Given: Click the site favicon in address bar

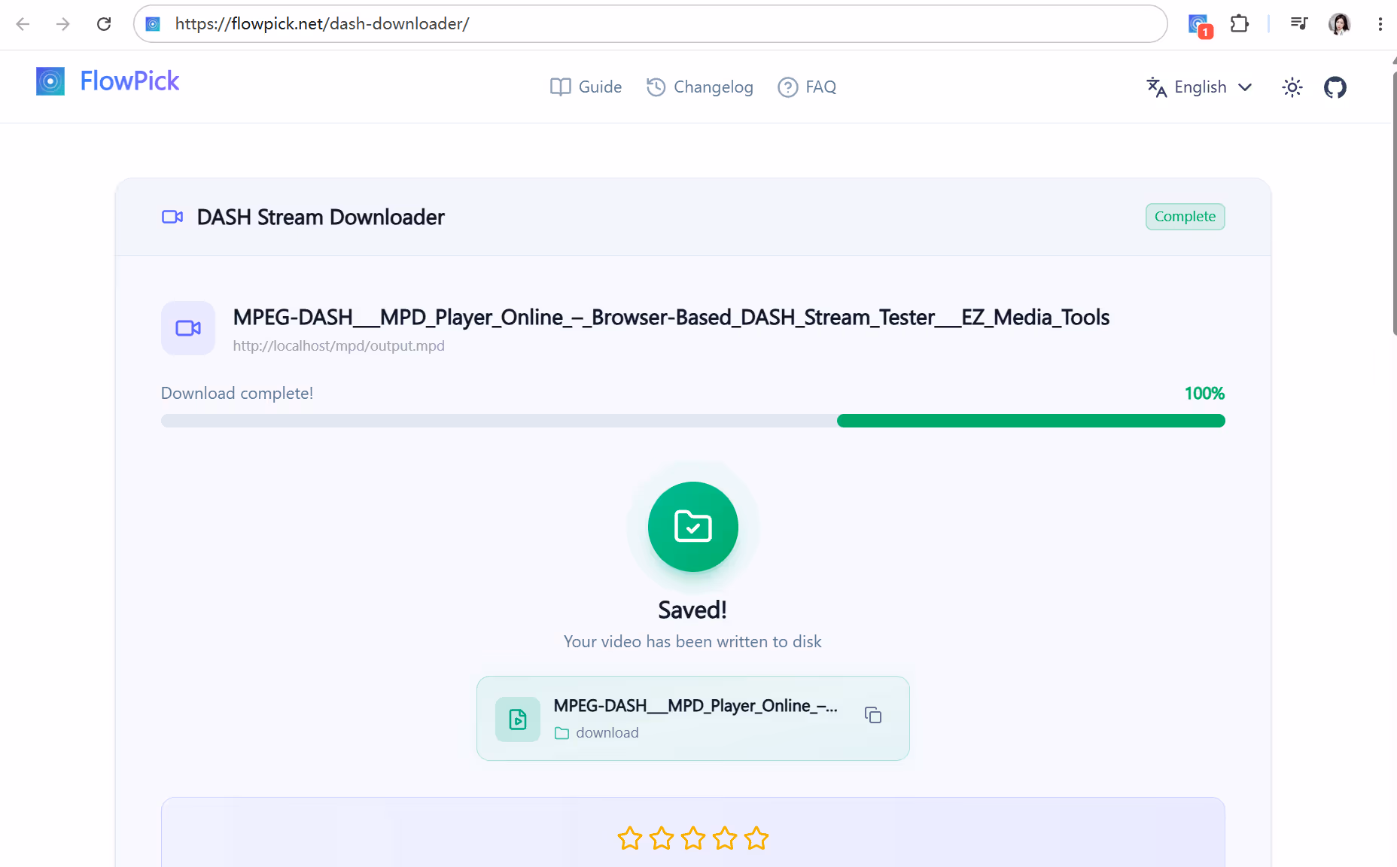Looking at the screenshot, I should click(153, 24).
